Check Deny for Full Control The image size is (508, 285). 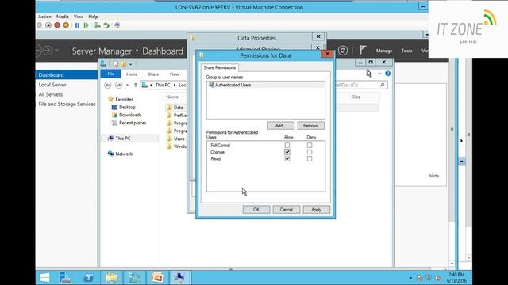click(x=310, y=146)
